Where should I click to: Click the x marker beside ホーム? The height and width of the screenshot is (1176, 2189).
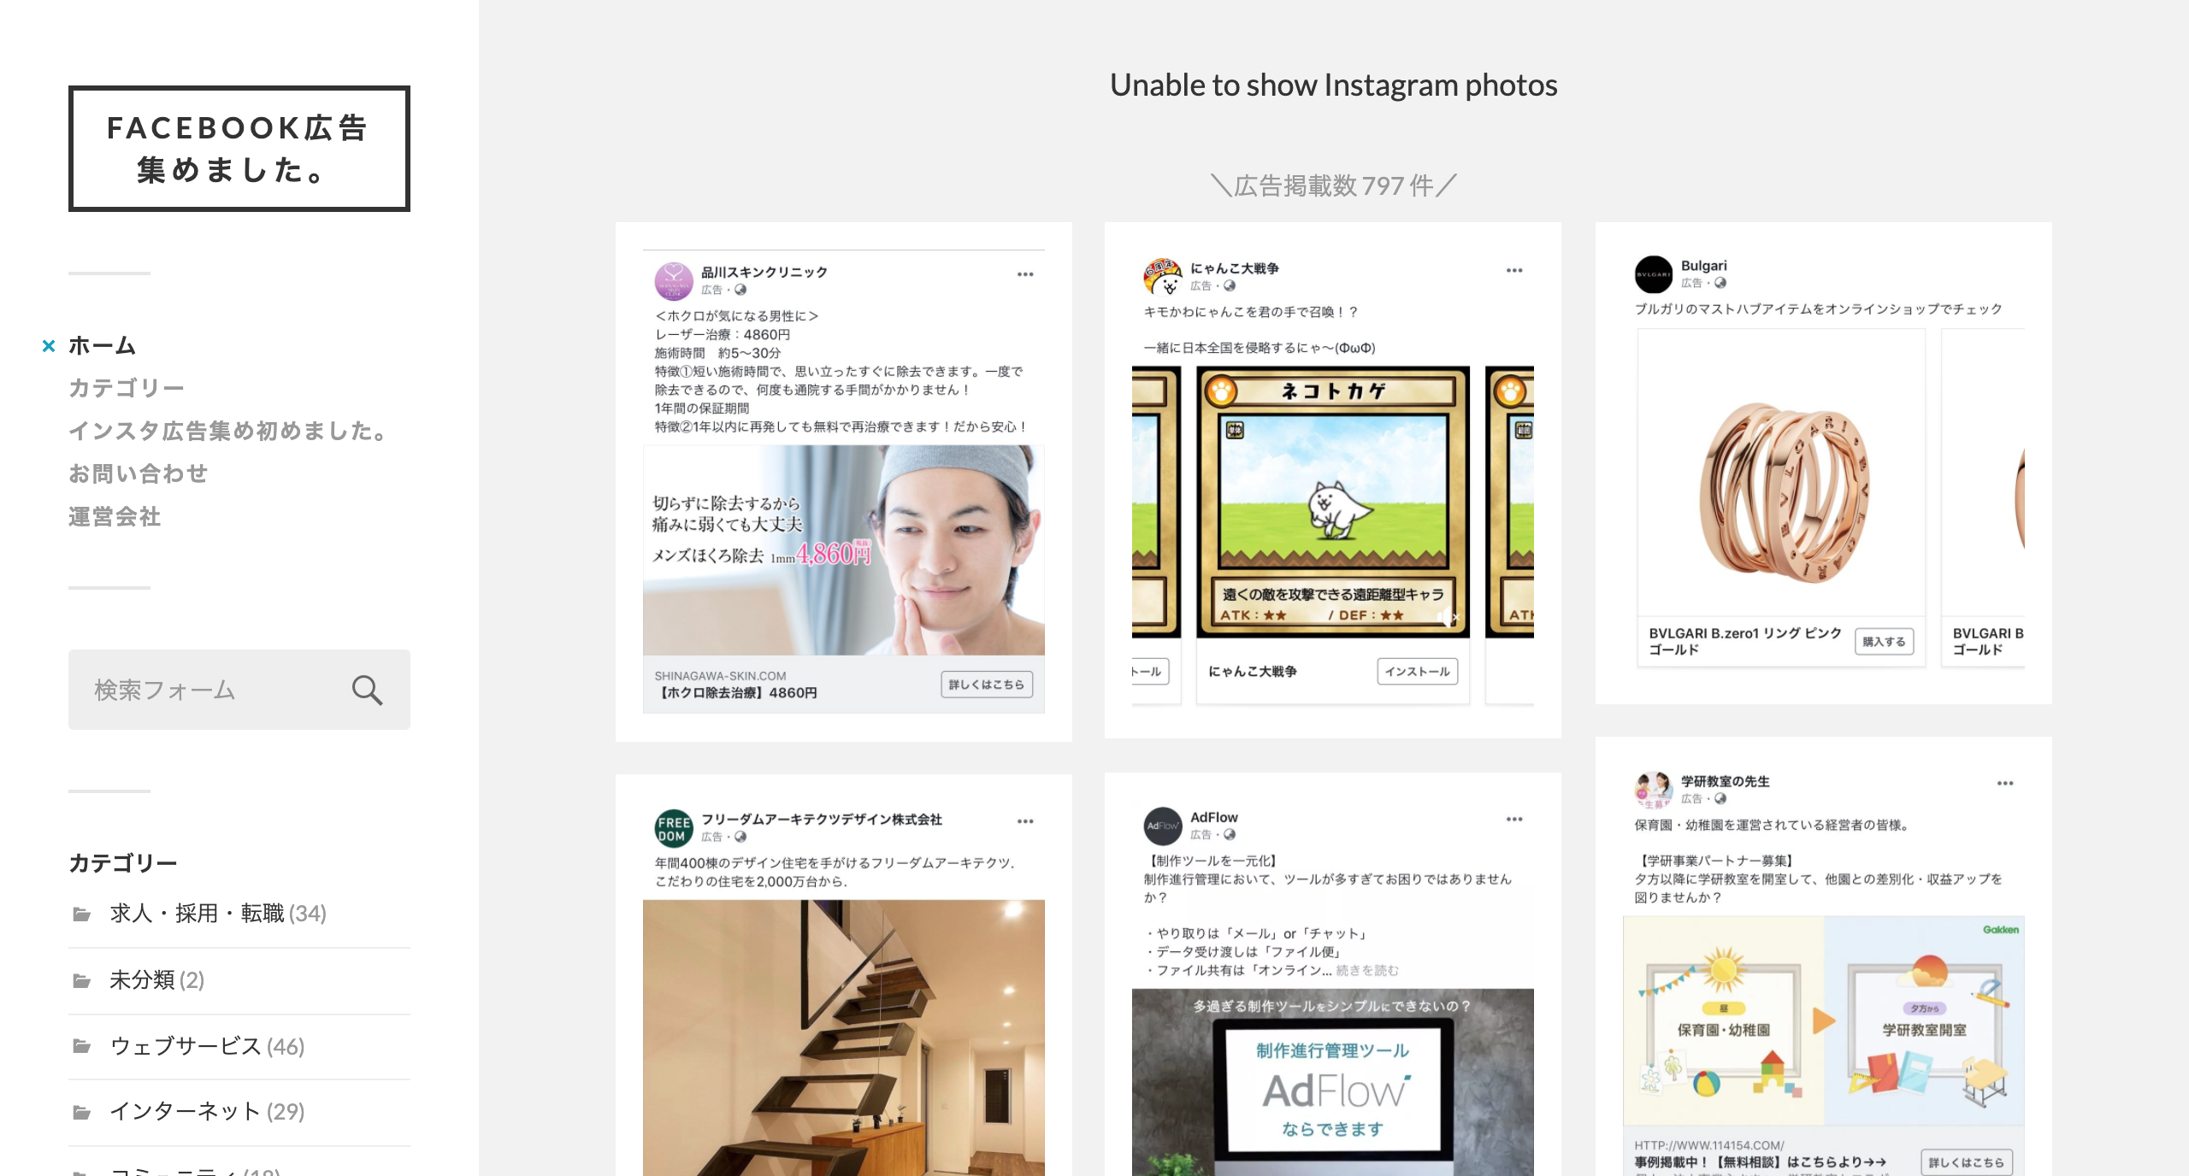tap(49, 346)
